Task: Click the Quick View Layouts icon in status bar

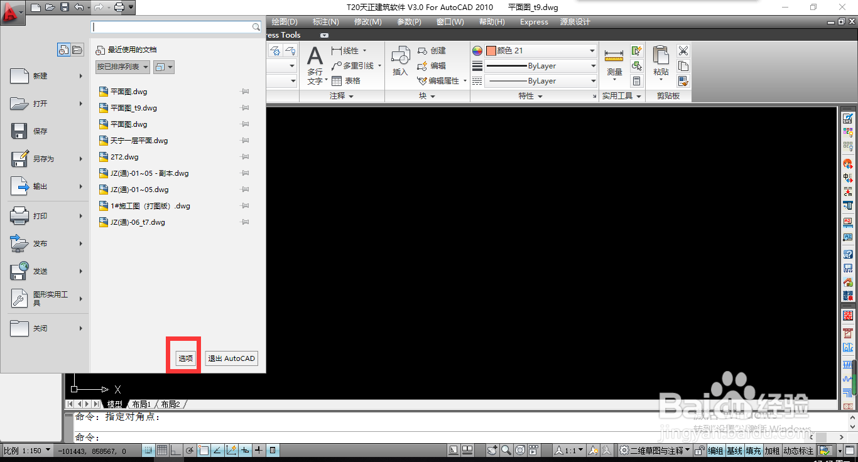Action: click(x=467, y=451)
